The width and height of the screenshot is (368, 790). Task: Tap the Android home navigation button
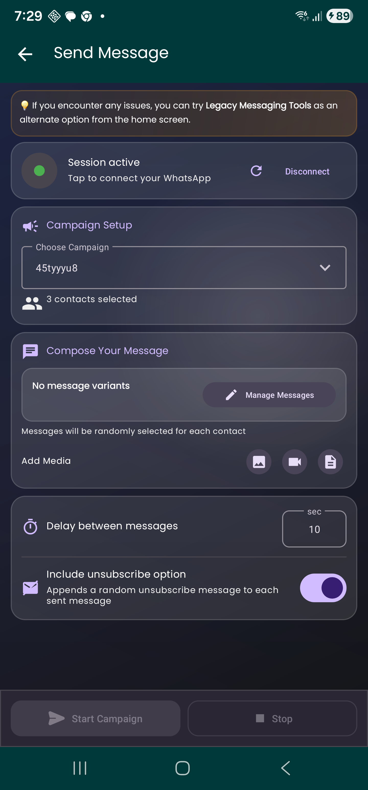(x=183, y=768)
